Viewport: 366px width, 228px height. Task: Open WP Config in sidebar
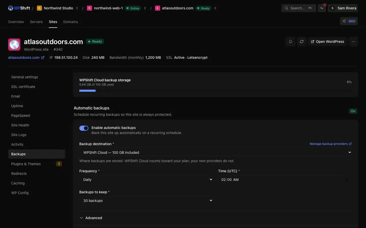click(x=37, y=193)
